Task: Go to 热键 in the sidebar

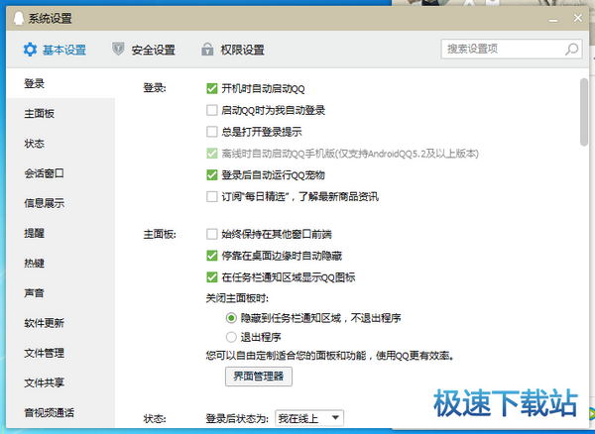Action: point(60,263)
